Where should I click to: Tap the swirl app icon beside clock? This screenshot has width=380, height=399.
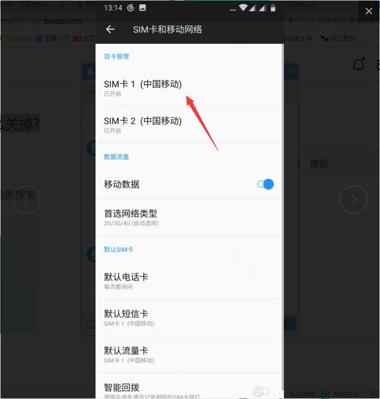click(130, 8)
